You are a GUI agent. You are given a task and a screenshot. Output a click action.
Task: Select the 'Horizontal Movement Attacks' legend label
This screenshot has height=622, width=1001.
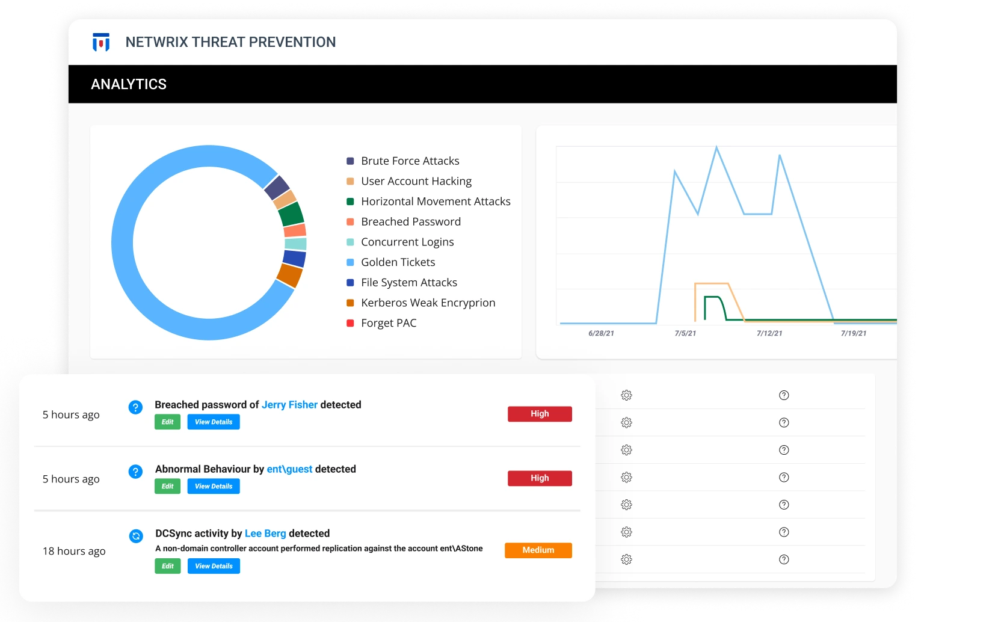click(x=436, y=202)
